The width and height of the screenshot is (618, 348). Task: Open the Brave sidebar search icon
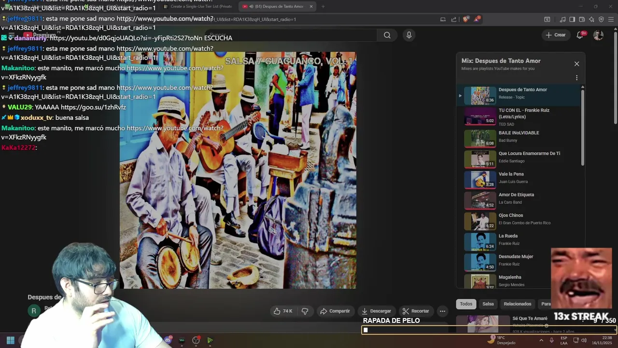pos(547,19)
